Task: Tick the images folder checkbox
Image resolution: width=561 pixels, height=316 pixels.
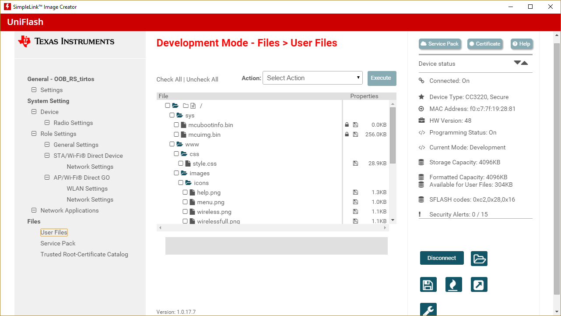Action: coord(176,173)
